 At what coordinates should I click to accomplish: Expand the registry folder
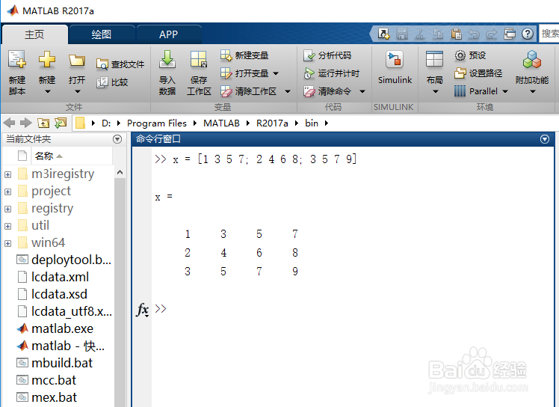pyautogui.click(x=7, y=209)
